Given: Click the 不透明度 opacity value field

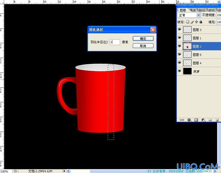Looking at the screenshot, I should pos(219,15).
